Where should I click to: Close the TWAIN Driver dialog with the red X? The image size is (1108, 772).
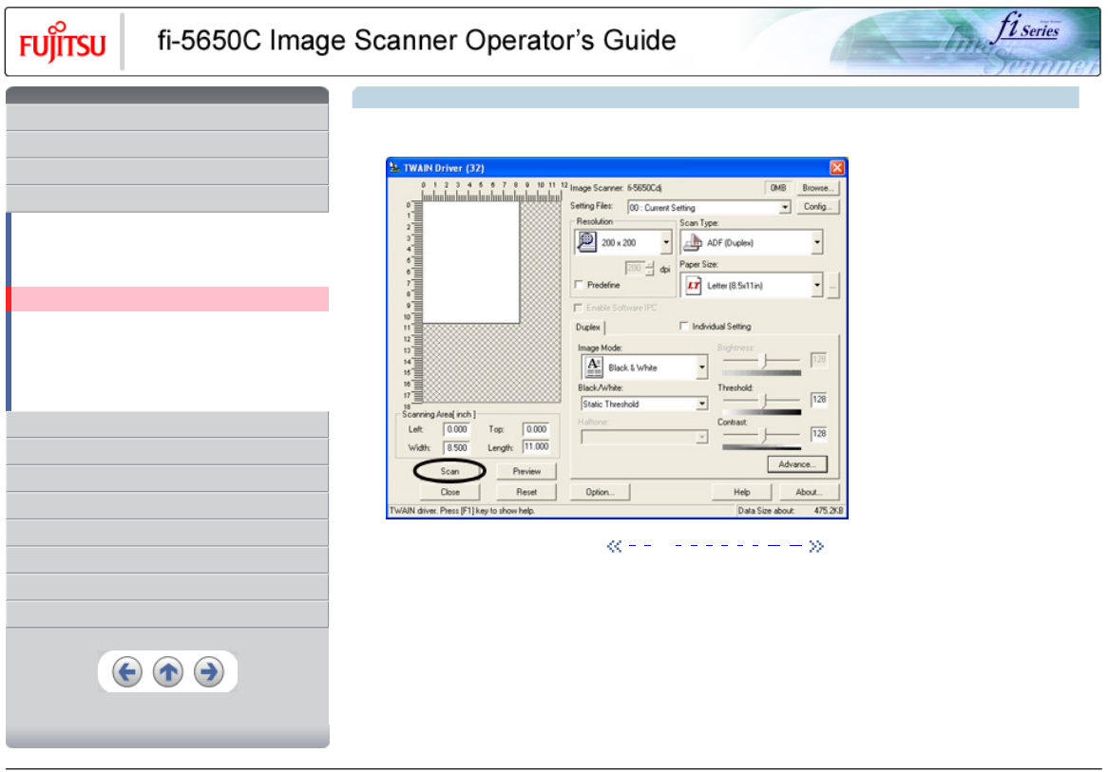click(x=836, y=167)
